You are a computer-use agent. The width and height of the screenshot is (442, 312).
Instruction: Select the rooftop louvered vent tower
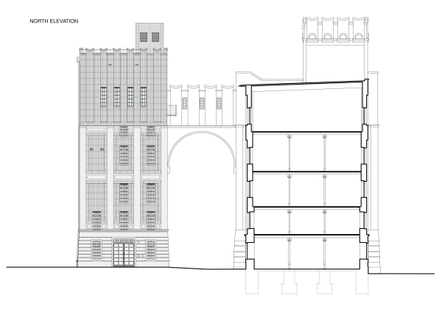coord(151,35)
